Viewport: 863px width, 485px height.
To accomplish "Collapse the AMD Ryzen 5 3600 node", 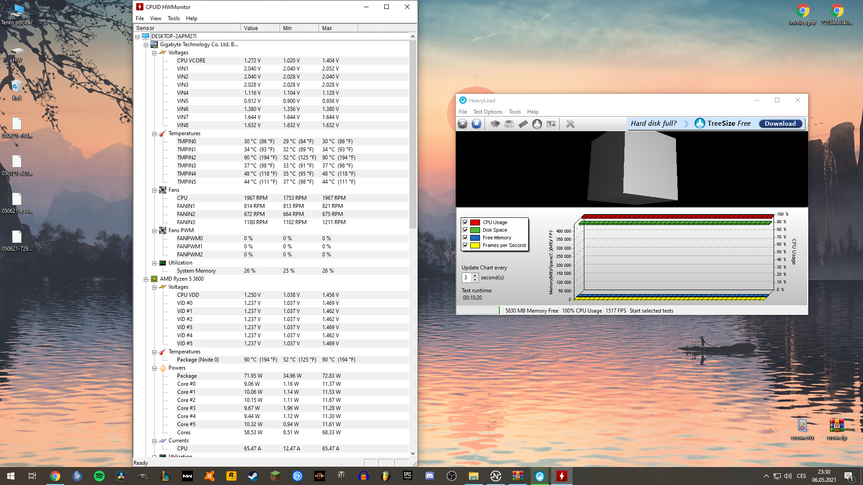I will point(146,279).
